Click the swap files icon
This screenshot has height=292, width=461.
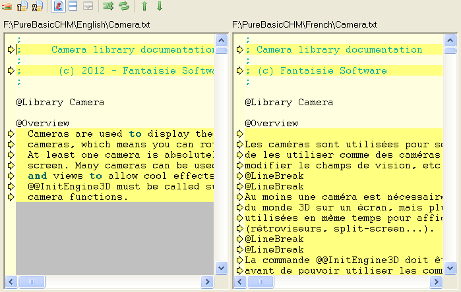[109, 7]
